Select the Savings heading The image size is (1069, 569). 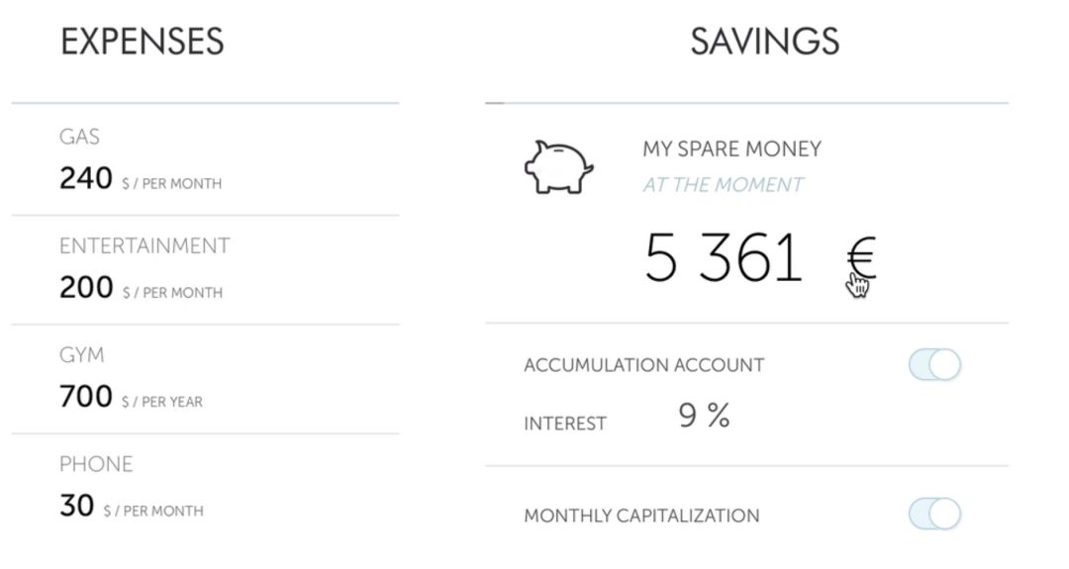[x=764, y=42]
